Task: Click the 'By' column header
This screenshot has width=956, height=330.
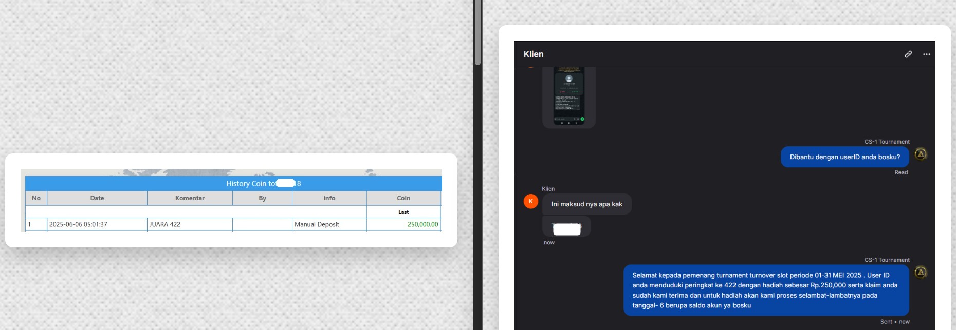Action: tap(262, 198)
